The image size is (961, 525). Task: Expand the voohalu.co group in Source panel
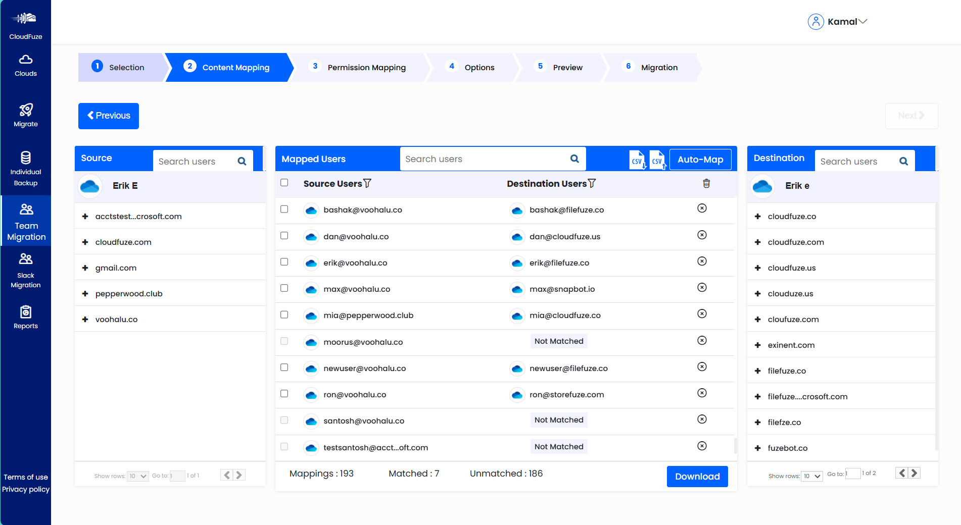pyautogui.click(x=84, y=319)
